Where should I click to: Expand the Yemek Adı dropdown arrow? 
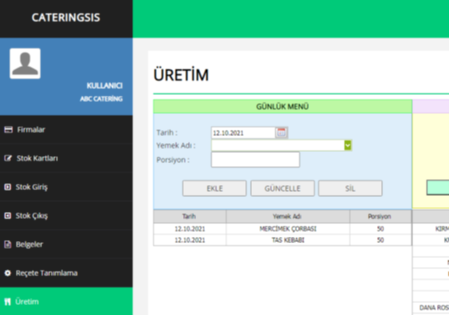click(348, 145)
